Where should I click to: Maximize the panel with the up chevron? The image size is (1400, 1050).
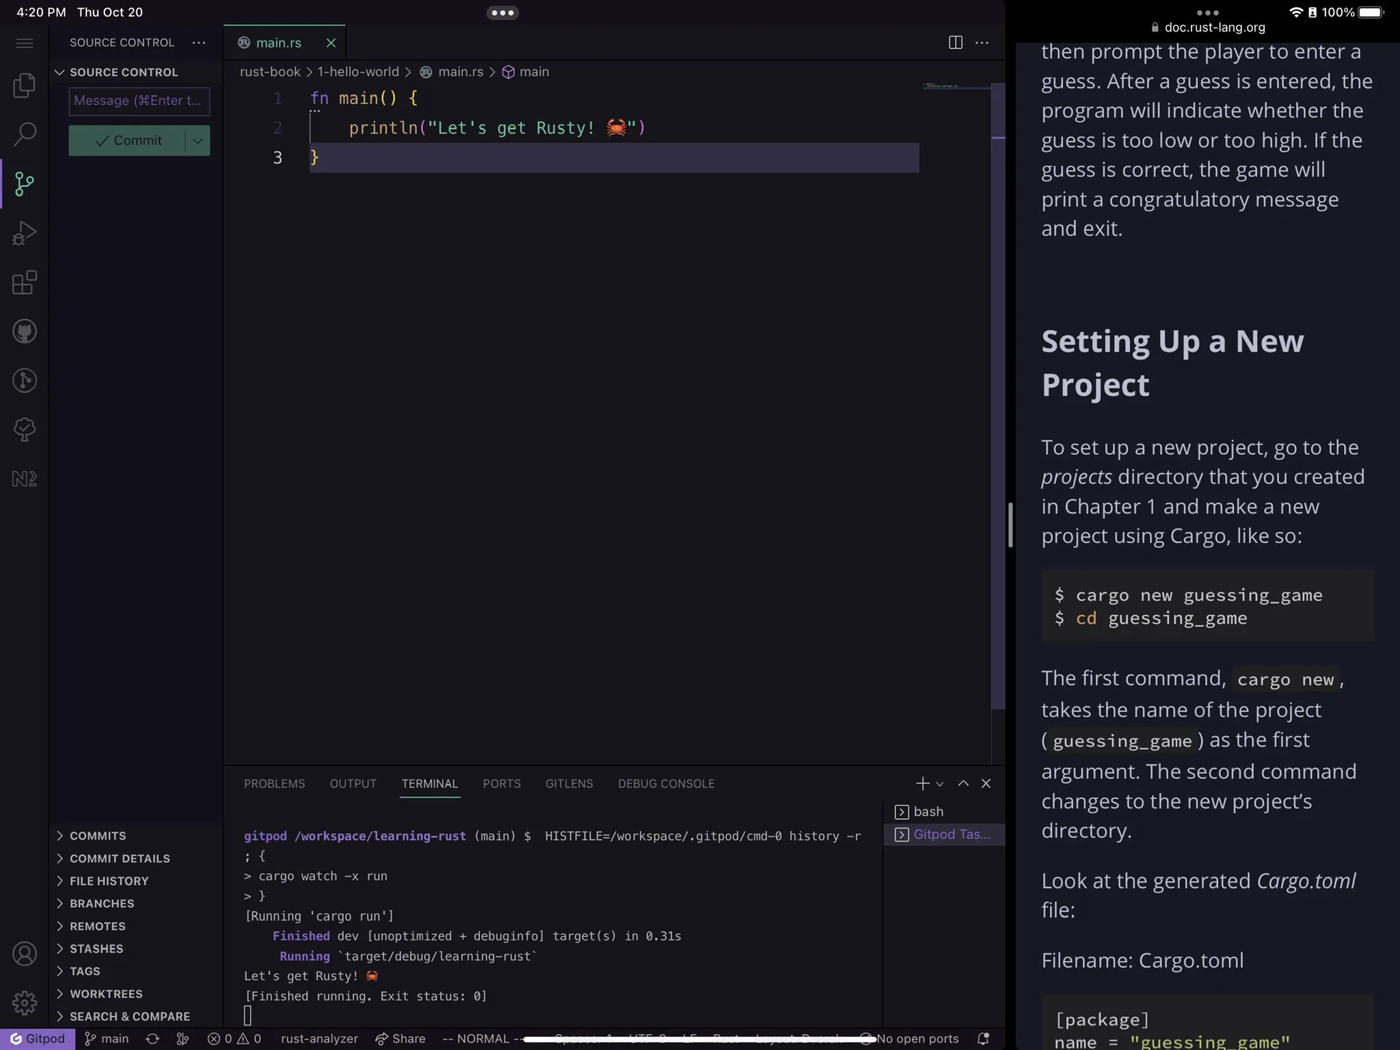click(x=963, y=783)
